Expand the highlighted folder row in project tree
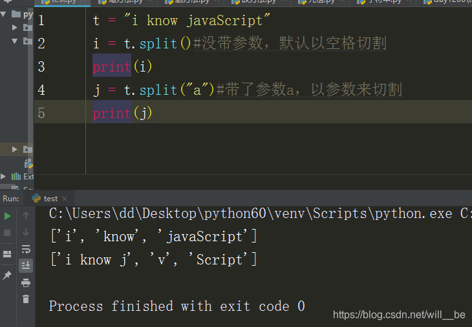Viewport: 472px width, 327px height. tap(14, 149)
